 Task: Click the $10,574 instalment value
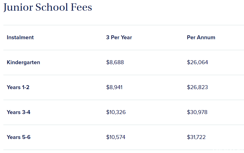(x=116, y=137)
